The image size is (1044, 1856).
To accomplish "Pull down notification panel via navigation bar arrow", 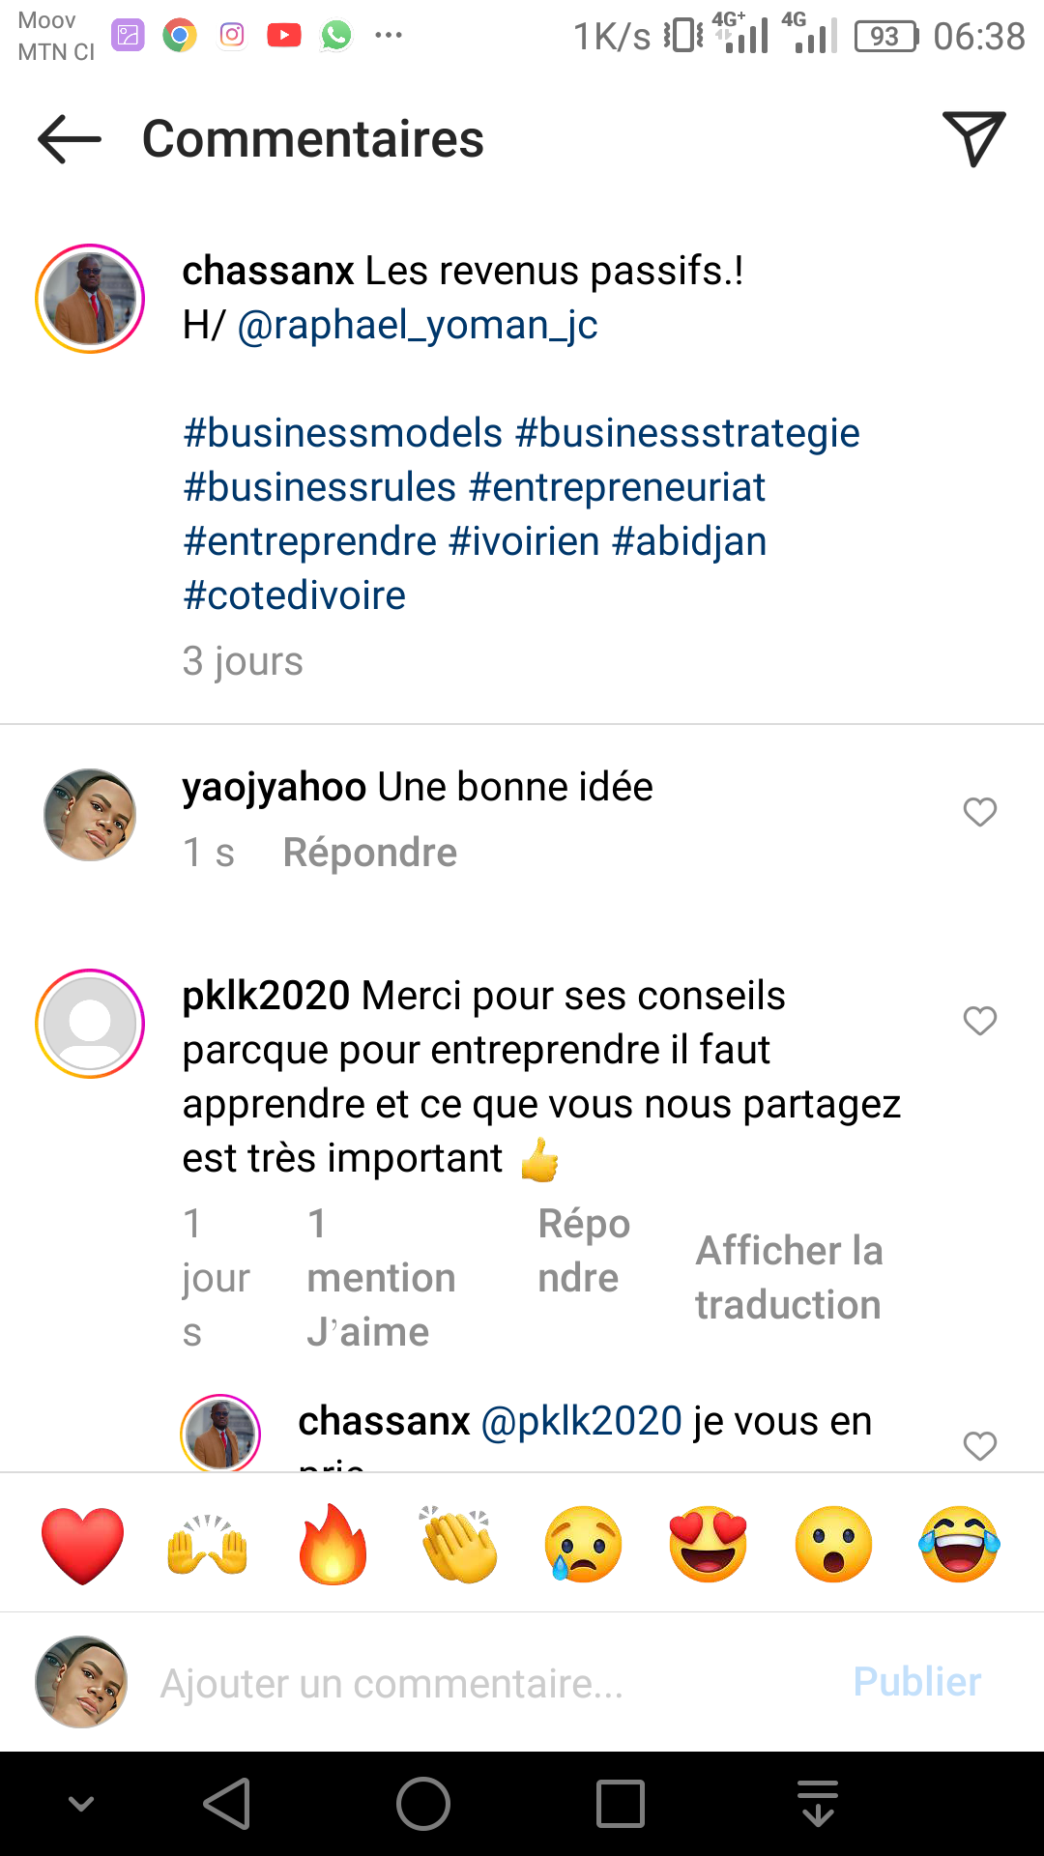I will pyautogui.click(x=818, y=1804).
